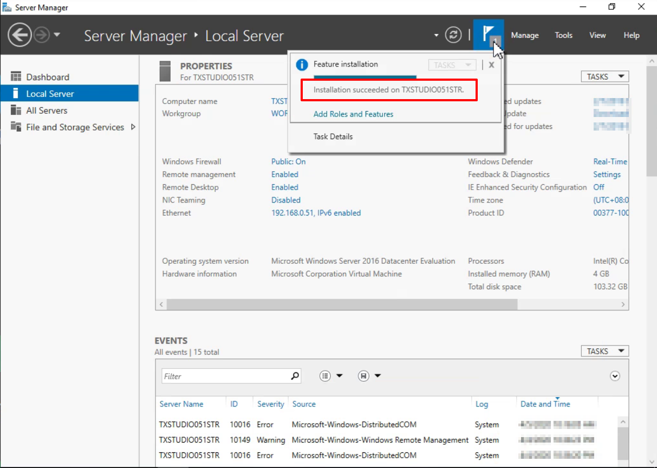Click the Installation succeeded message text
Image resolution: width=657 pixels, height=468 pixels.
point(389,90)
